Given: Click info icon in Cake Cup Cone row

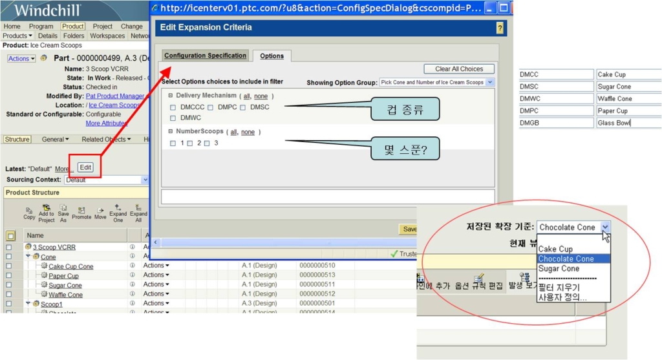Looking at the screenshot, I should 132,266.
